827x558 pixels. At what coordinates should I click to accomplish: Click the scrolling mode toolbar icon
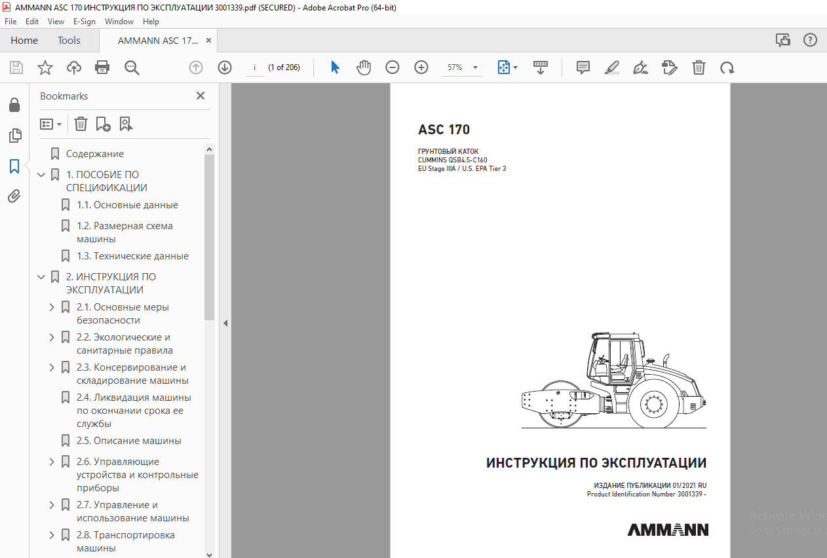tap(541, 67)
